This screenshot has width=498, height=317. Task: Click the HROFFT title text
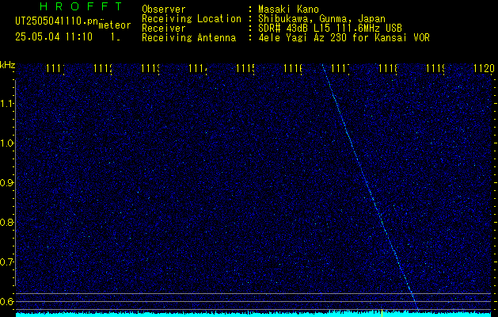pyautogui.click(x=81, y=6)
